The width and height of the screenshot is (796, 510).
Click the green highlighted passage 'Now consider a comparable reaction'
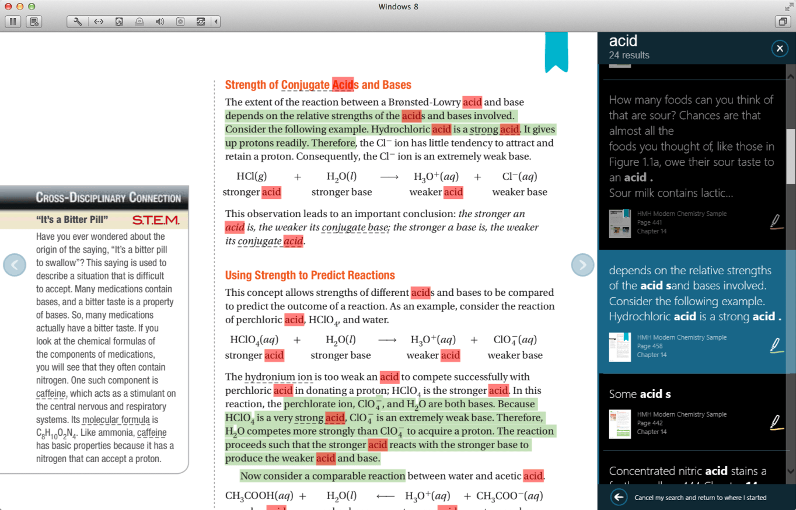tap(323, 476)
